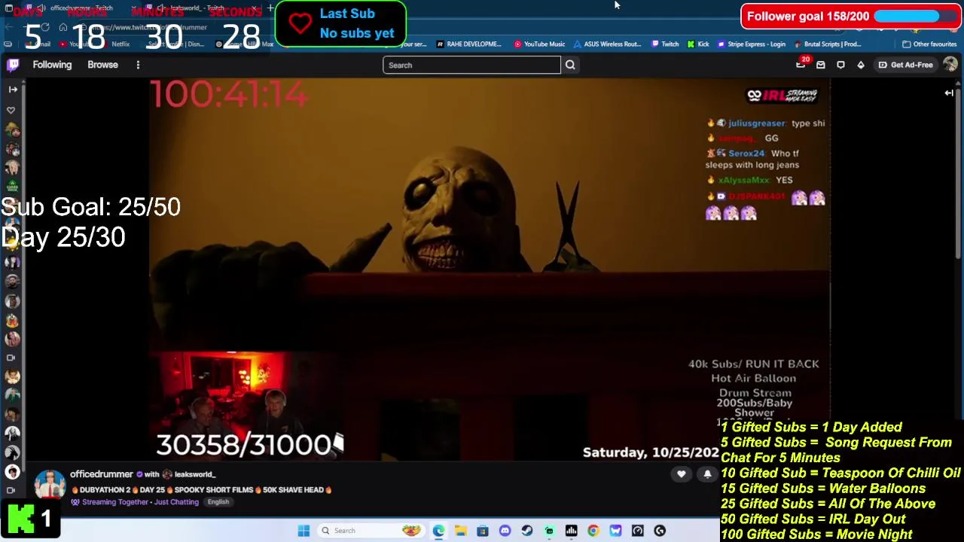Open the speedometer app in the taskbar
Viewport: 964px width, 542px height.
(638, 531)
